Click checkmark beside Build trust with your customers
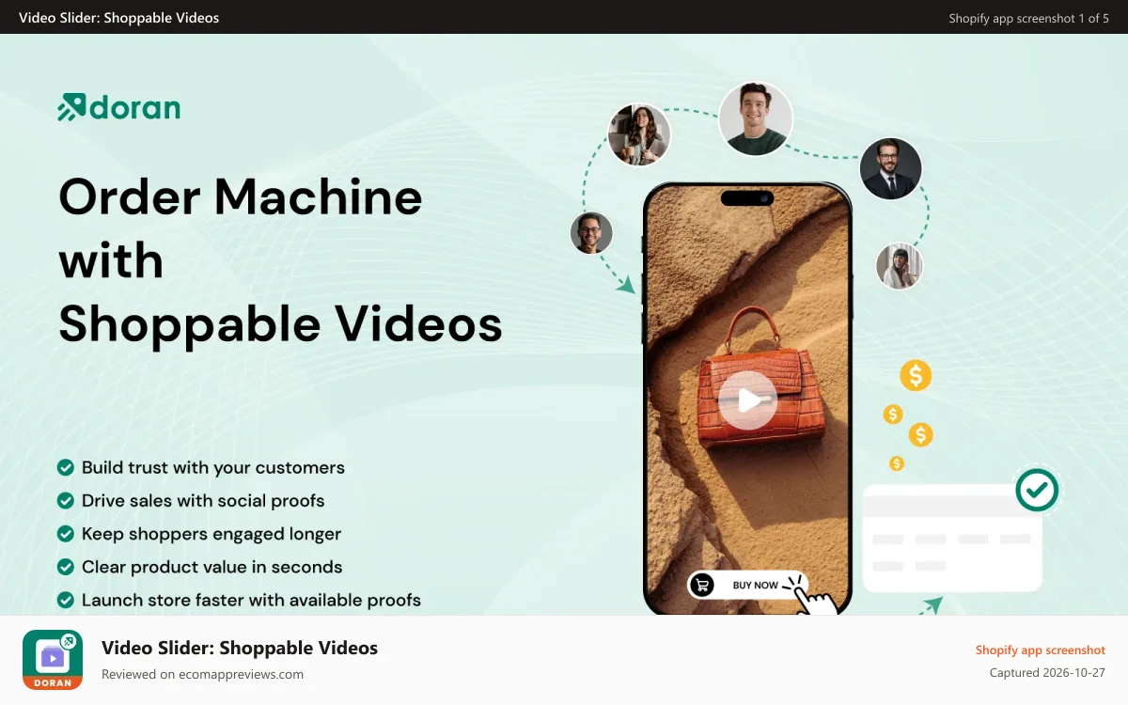The width and height of the screenshot is (1128, 705). point(66,467)
